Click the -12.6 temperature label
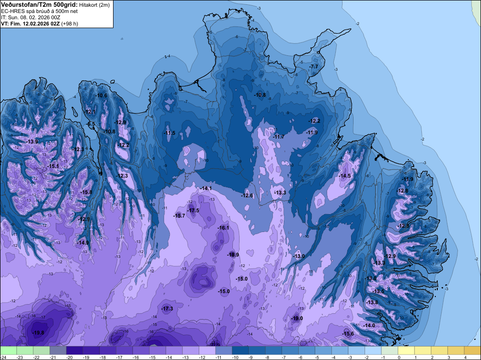This screenshot has width=481, height=360. pyautogui.click(x=247, y=195)
